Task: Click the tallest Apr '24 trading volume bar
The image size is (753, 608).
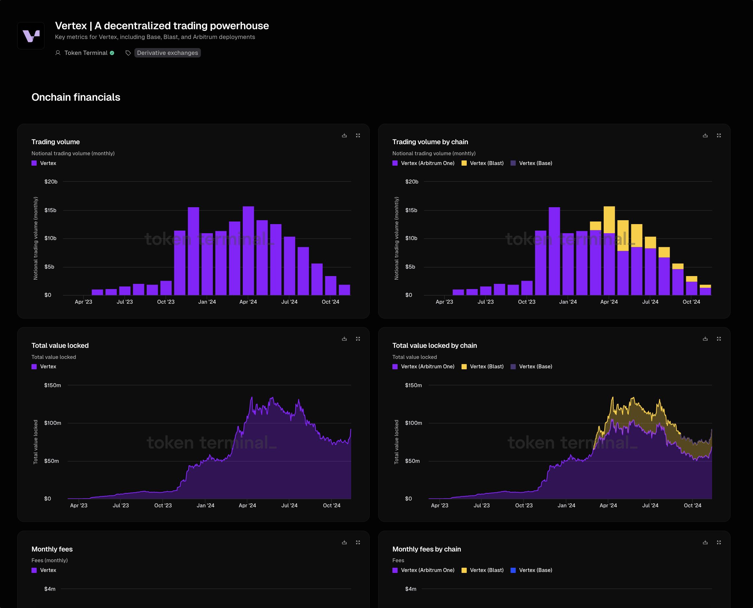Action: [248, 250]
